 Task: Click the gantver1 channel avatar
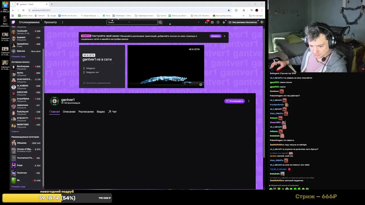click(x=54, y=101)
